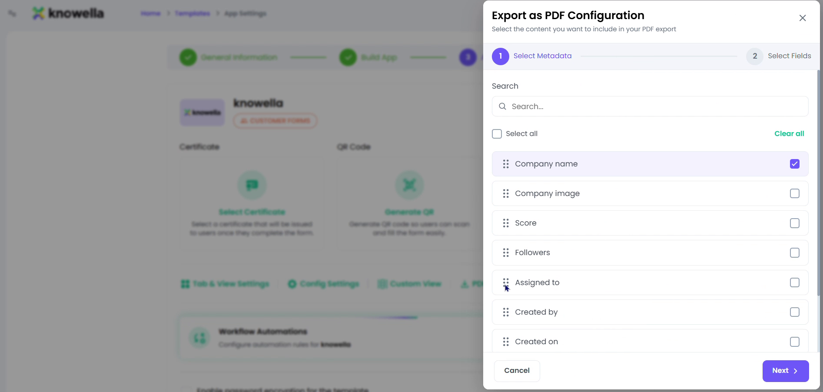
Task: Click the Followers row label
Action: pos(532,252)
